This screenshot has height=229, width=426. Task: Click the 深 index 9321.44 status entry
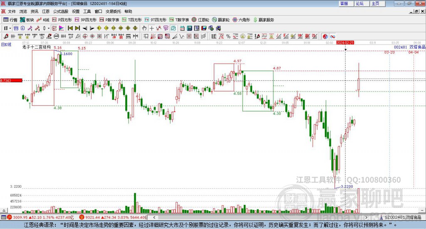113,217
